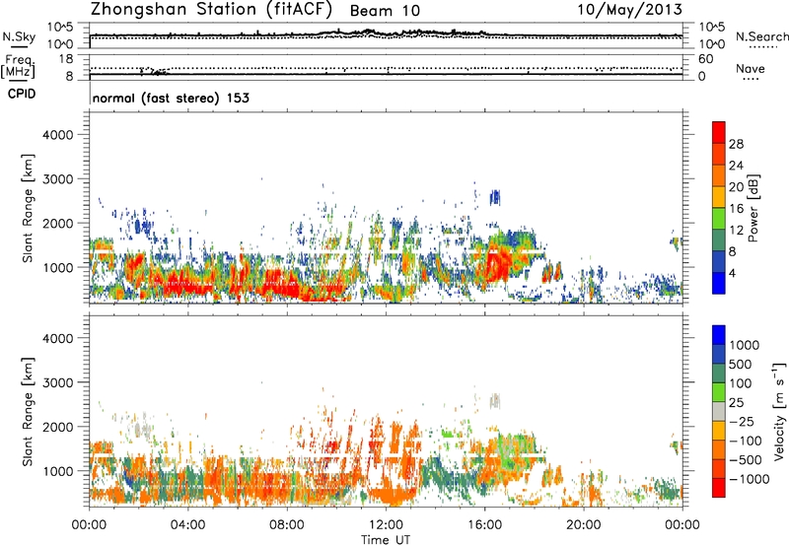Select the 'N.Search' legend label
789x546 pixels.
[x=761, y=36]
